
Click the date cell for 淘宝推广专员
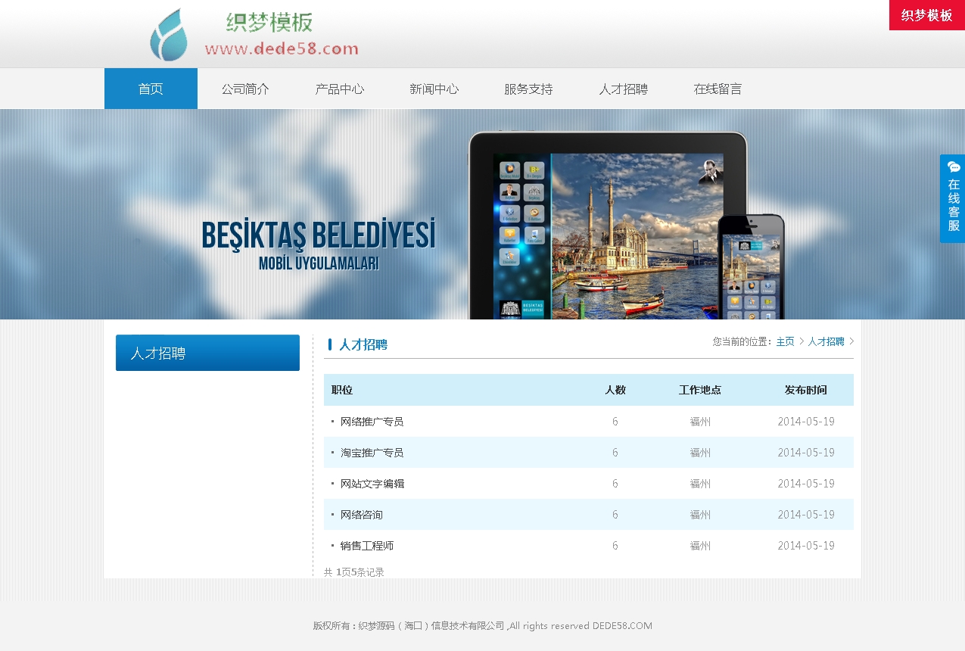[806, 453]
